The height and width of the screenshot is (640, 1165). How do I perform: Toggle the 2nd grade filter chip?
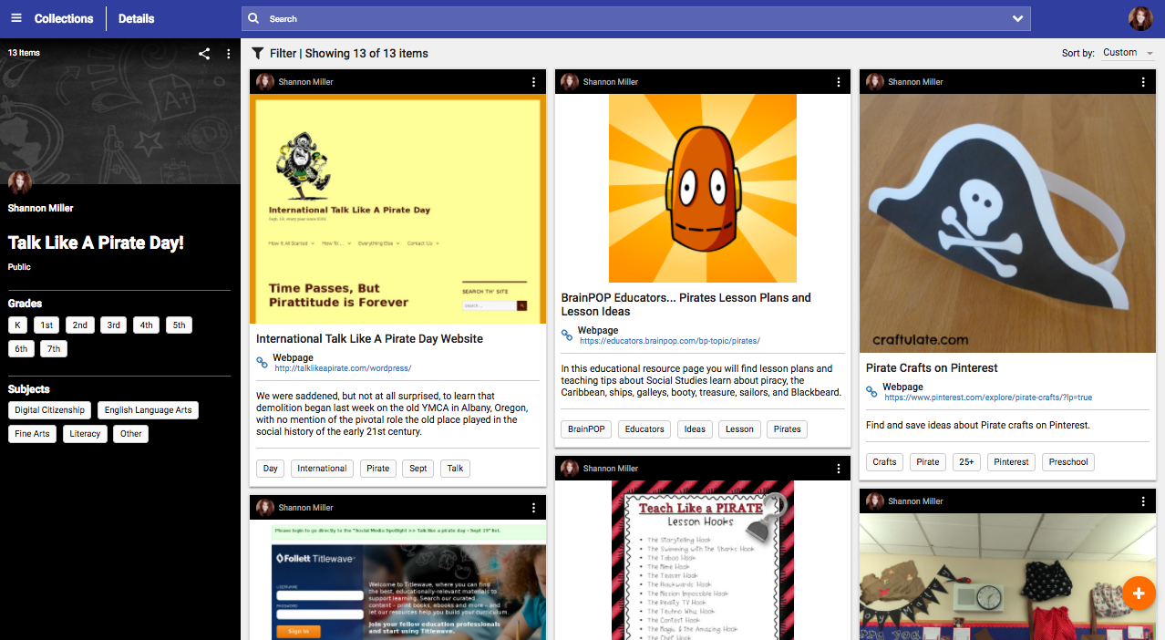coord(79,325)
